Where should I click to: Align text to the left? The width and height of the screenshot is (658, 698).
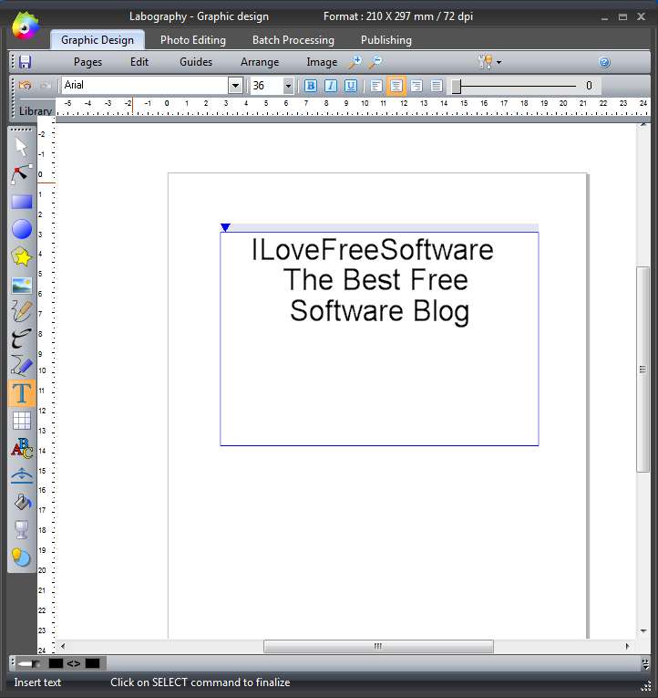376,86
